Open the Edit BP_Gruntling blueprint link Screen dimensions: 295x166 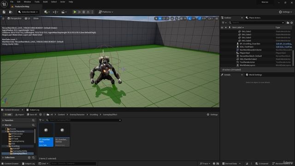(284, 44)
